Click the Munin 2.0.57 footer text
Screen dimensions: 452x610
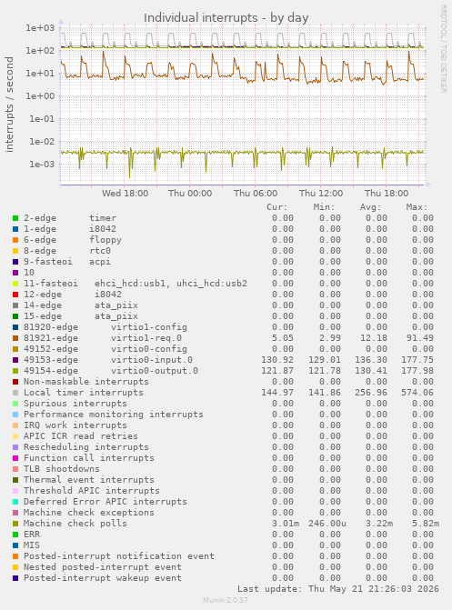tap(226, 600)
